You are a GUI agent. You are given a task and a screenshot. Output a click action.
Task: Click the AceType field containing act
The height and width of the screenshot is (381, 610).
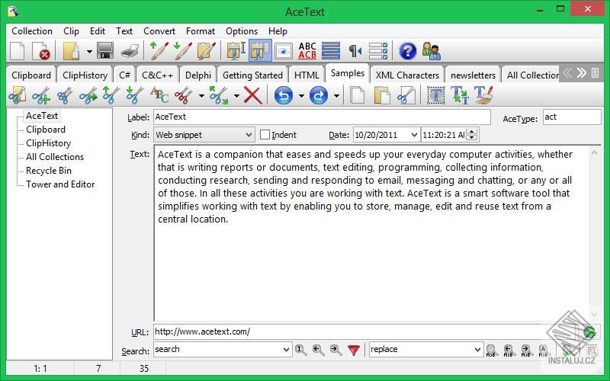click(x=572, y=117)
